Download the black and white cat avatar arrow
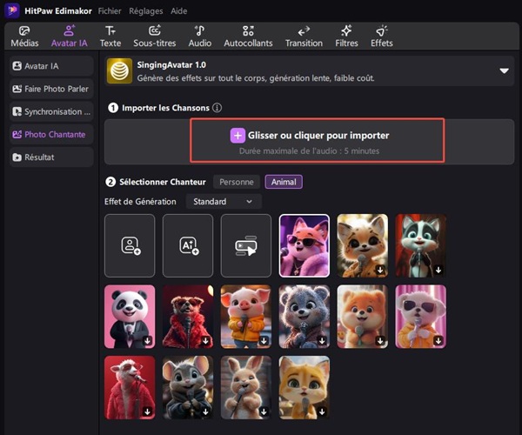The image size is (522, 435). click(438, 270)
